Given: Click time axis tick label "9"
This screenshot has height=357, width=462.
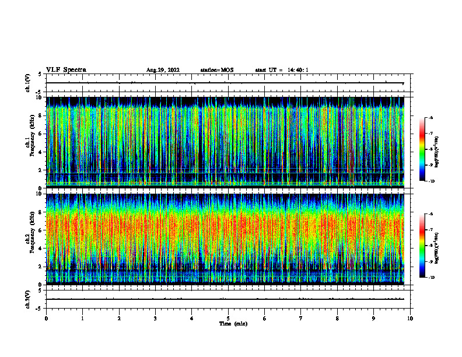Looking at the screenshot, I should (373, 318).
